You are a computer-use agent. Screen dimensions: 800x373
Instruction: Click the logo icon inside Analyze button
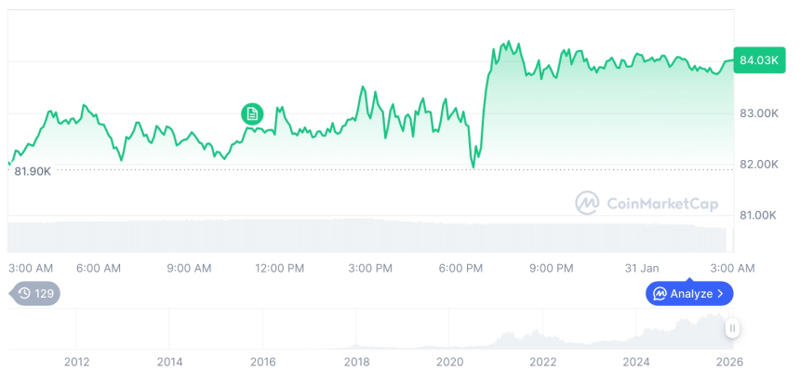pos(660,294)
